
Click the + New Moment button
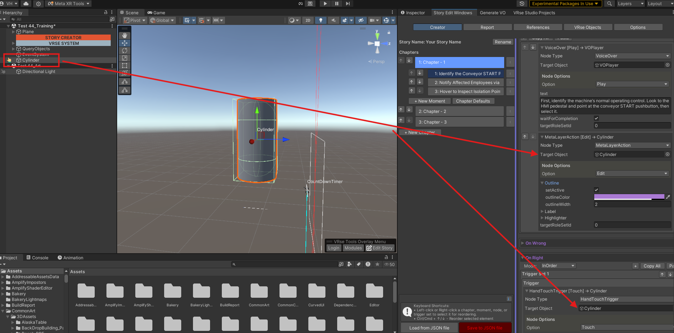(x=430, y=101)
